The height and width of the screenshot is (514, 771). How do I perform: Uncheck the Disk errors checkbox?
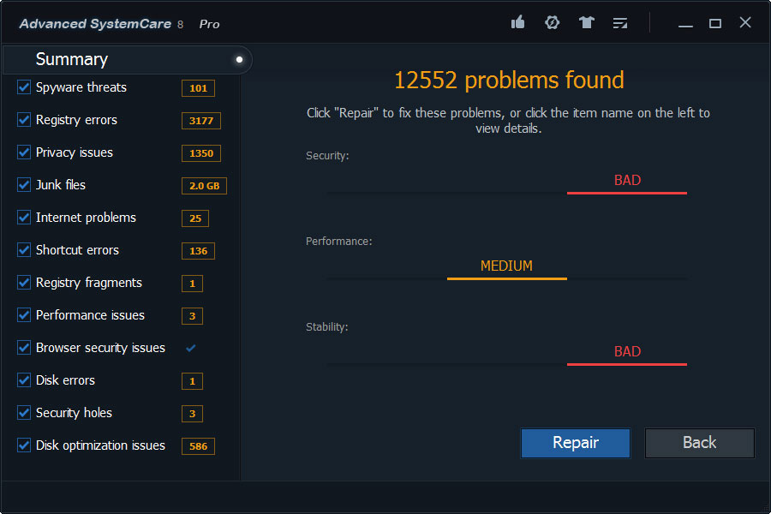click(24, 380)
